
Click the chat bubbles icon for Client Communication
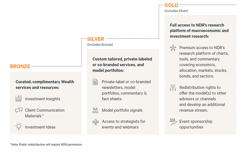pos(19,110)
